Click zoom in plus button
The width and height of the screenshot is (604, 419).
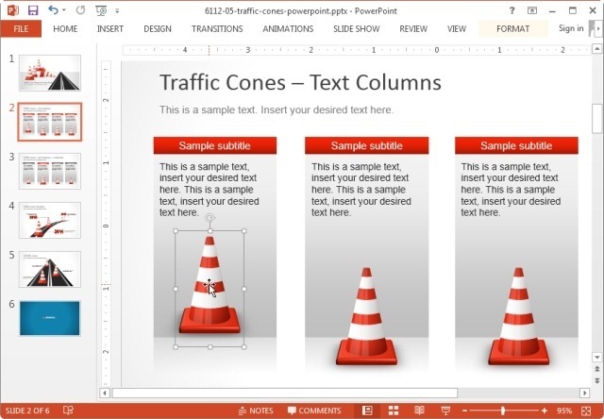545,411
